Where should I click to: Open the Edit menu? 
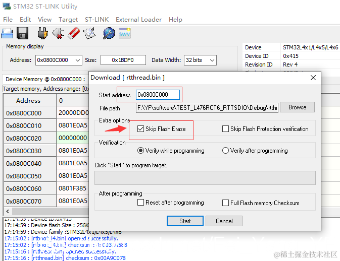tap(25, 20)
